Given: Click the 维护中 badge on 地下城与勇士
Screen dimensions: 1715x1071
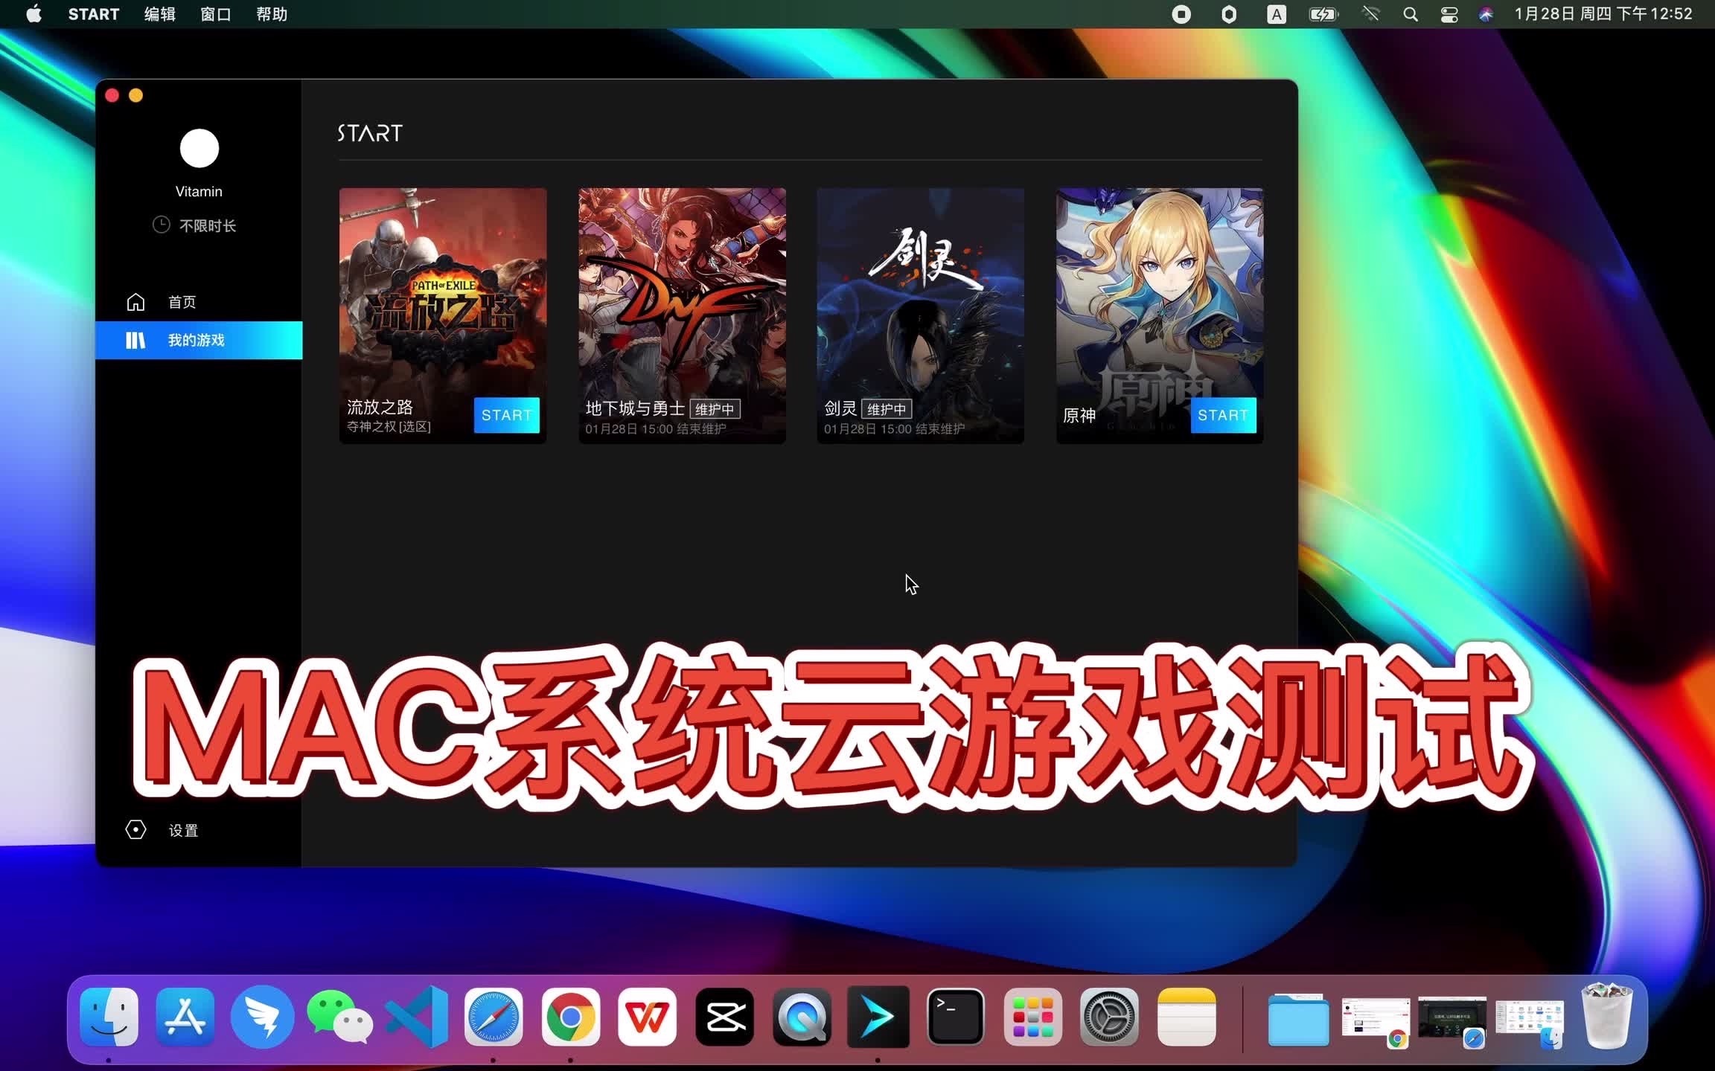Looking at the screenshot, I should [x=715, y=409].
